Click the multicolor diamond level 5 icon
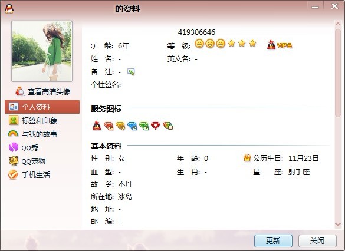Screen dimensions: 345x251 [x=168, y=125]
